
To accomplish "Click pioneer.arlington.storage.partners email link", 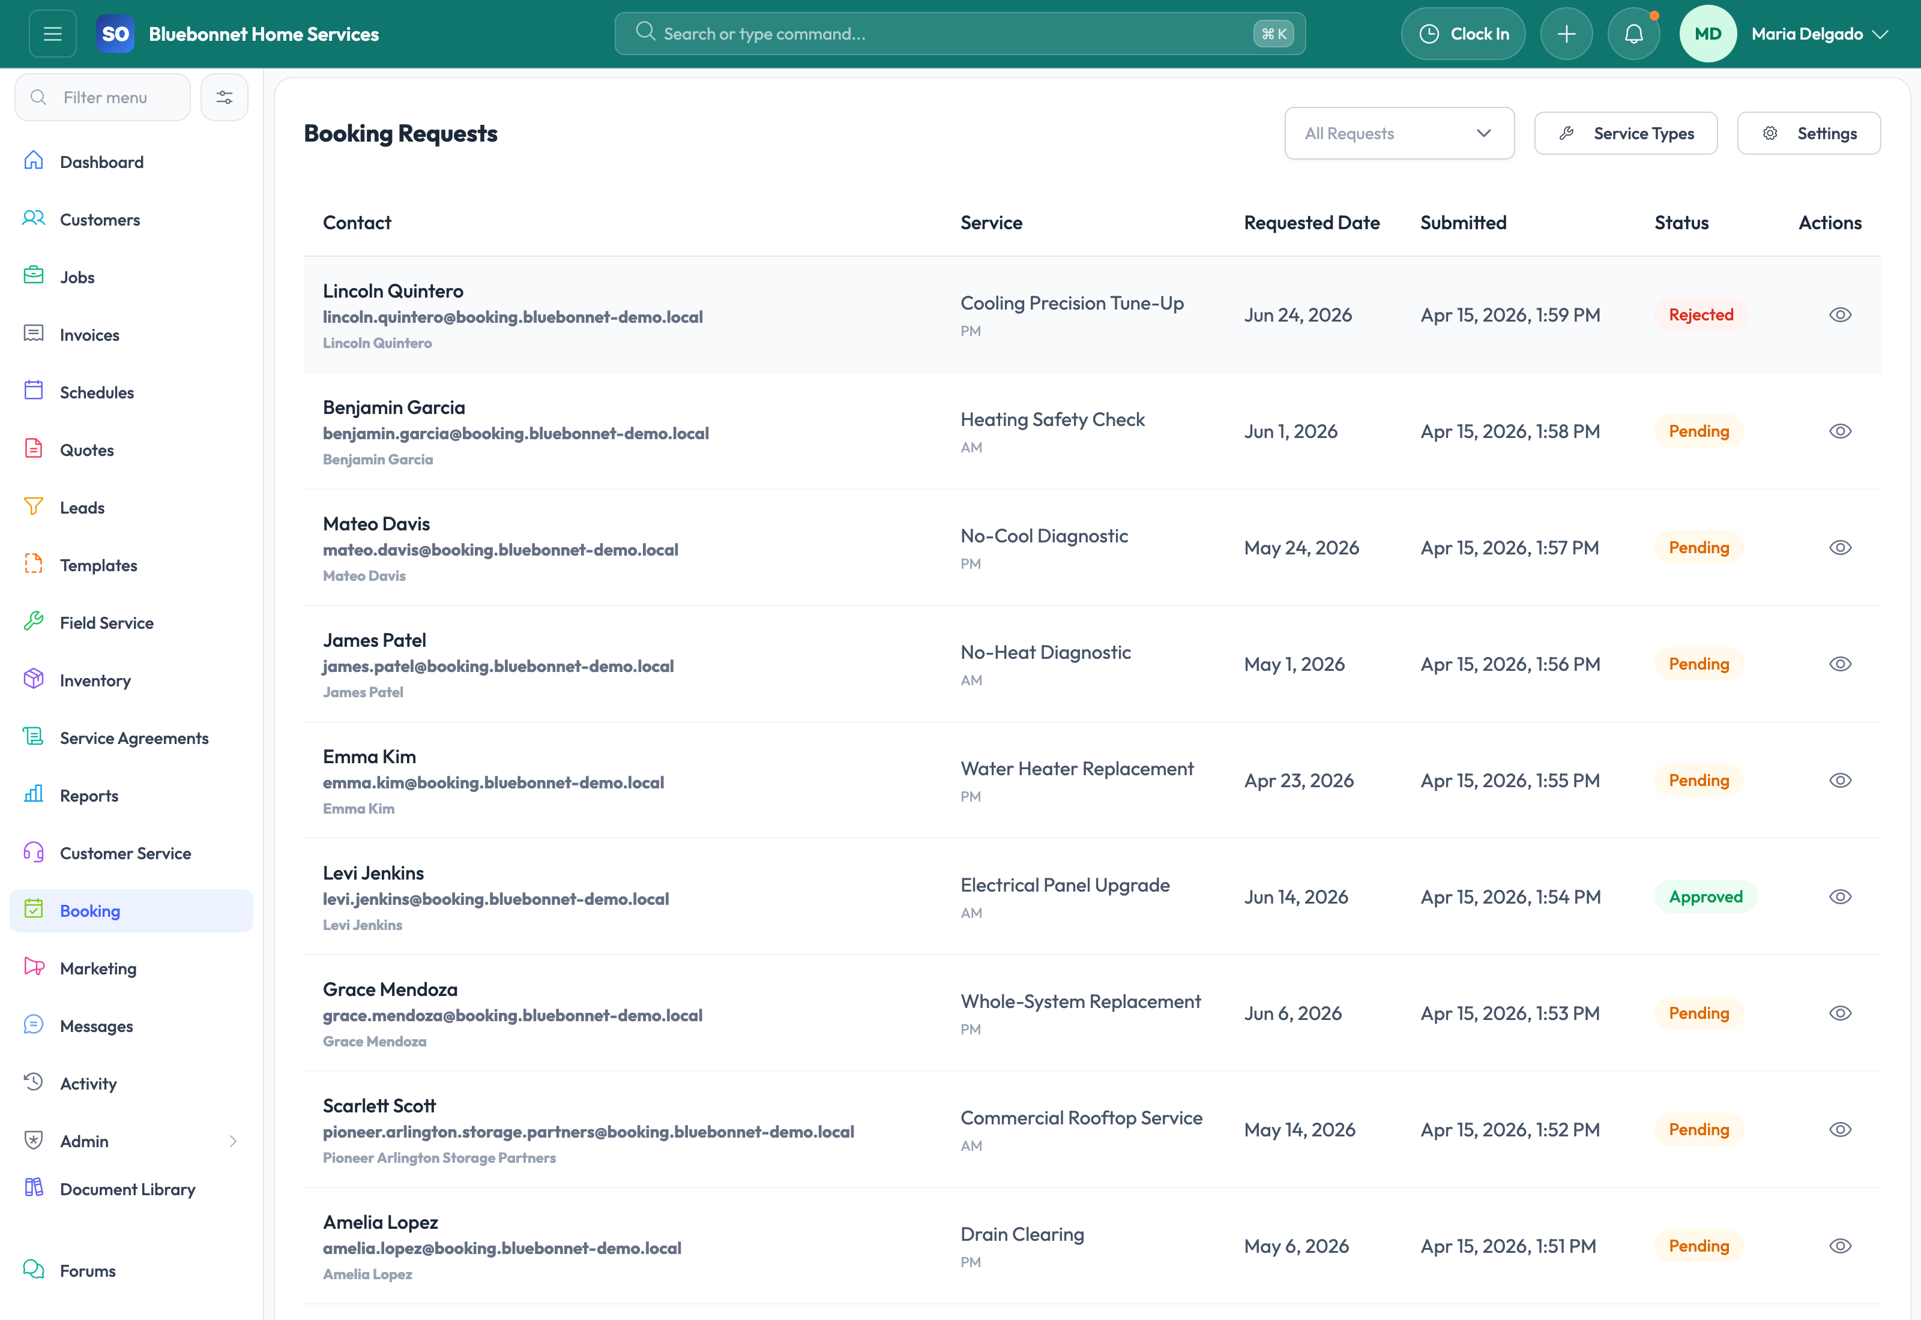I will click(588, 1132).
